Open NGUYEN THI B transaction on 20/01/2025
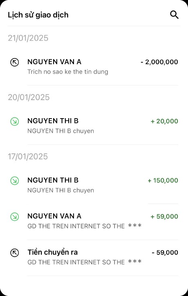Image resolution: width=188 pixels, height=296 pixels. [94, 126]
